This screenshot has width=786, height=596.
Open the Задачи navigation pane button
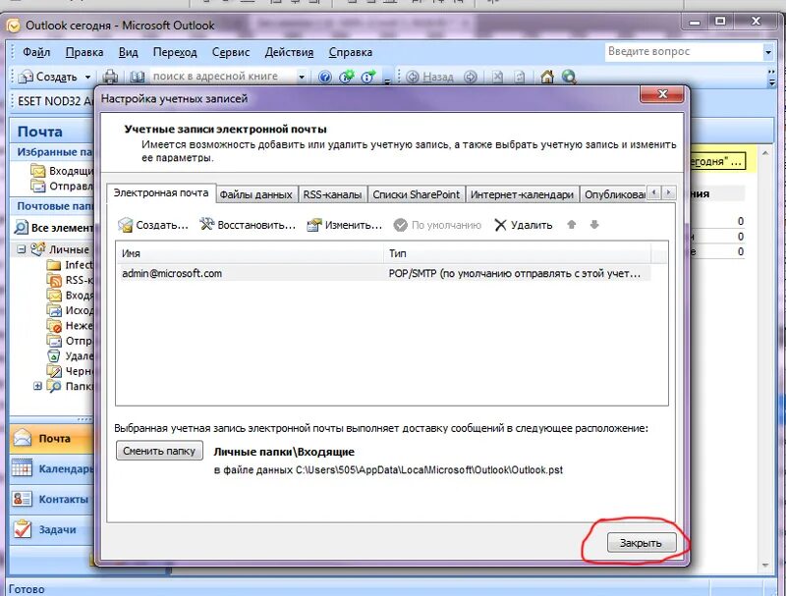[x=50, y=529]
